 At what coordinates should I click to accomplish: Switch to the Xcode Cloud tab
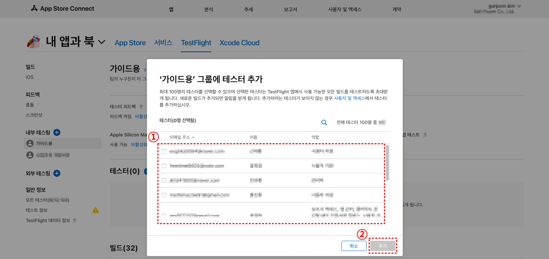pos(239,43)
